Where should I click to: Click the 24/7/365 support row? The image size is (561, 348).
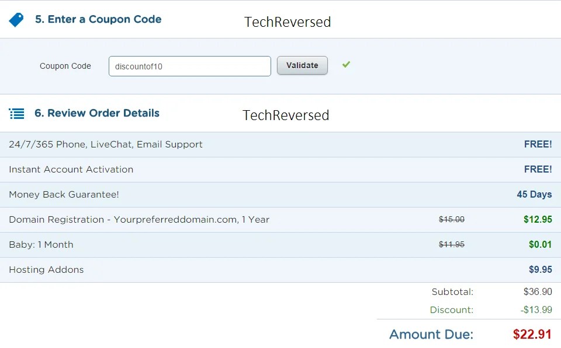point(280,145)
